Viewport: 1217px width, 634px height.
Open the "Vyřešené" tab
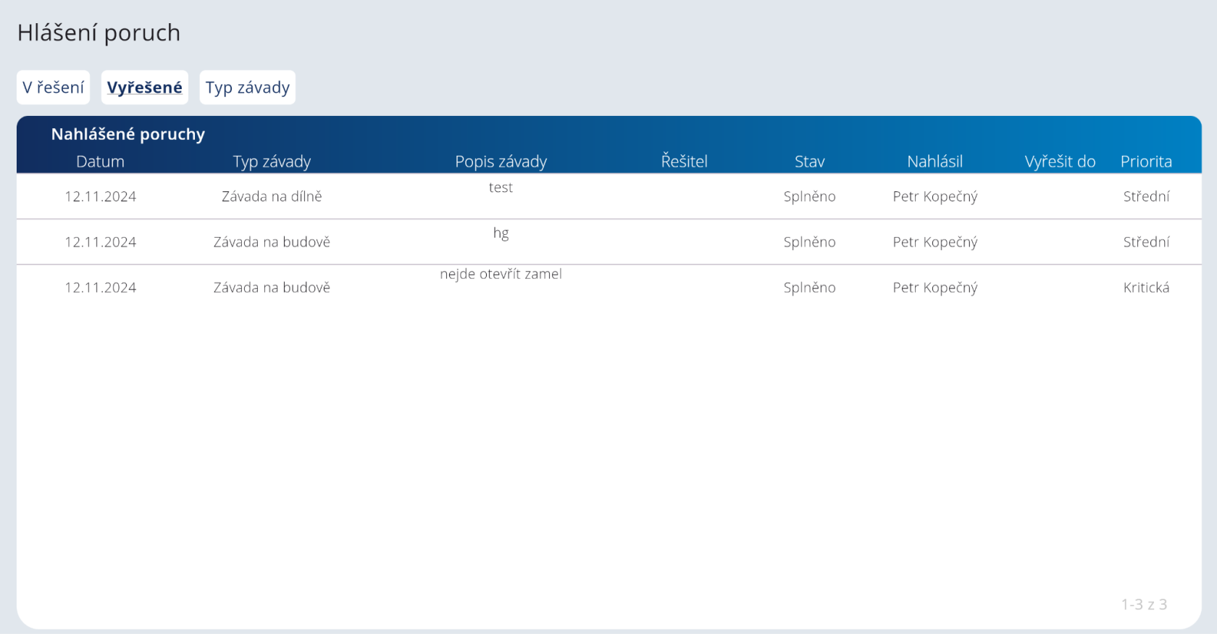[x=144, y=88]
